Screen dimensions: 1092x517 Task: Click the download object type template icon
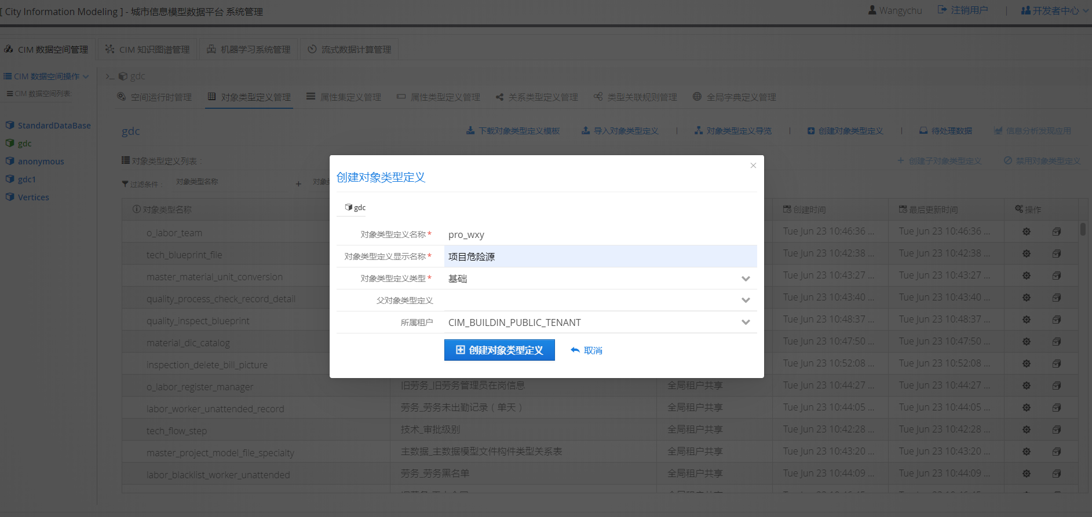pos(470,131)
